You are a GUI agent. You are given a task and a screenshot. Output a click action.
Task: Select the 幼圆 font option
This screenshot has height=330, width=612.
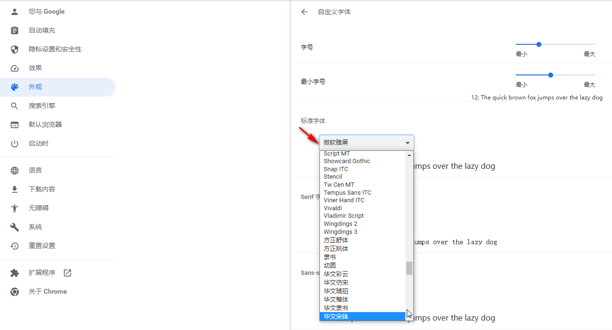[362, 265]
